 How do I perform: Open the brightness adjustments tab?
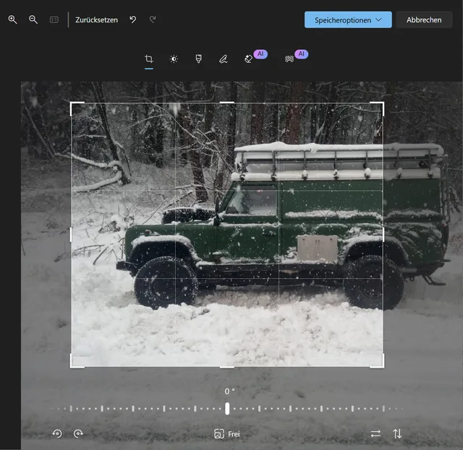174,59
